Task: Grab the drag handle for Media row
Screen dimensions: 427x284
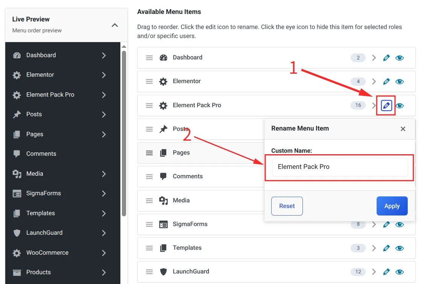Action: coord(149,200)
